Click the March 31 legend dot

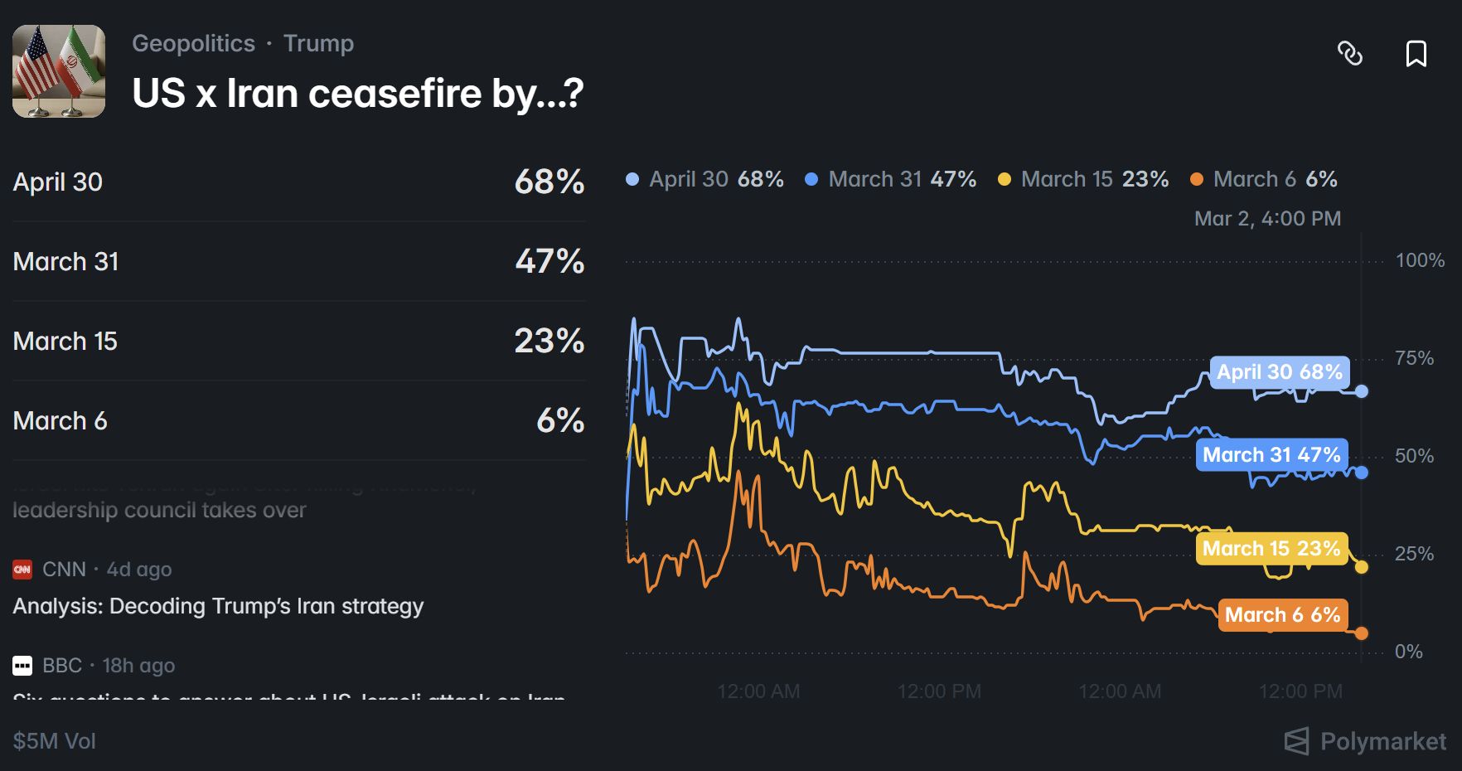coord(811,179)
